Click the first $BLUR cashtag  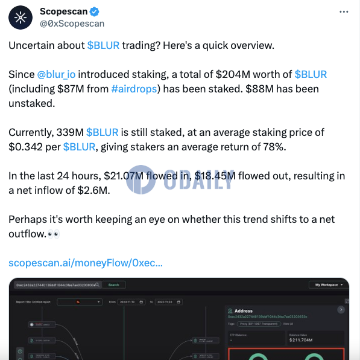[x=103, y=45]
